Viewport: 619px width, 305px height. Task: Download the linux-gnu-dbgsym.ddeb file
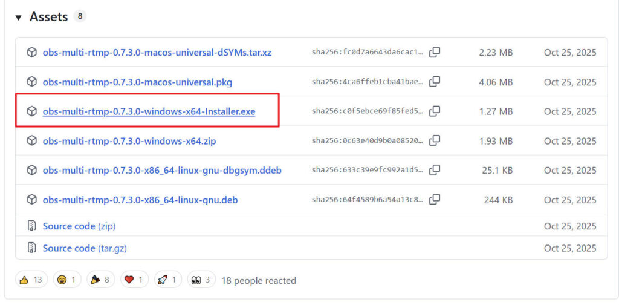click(x=161, y=170)
